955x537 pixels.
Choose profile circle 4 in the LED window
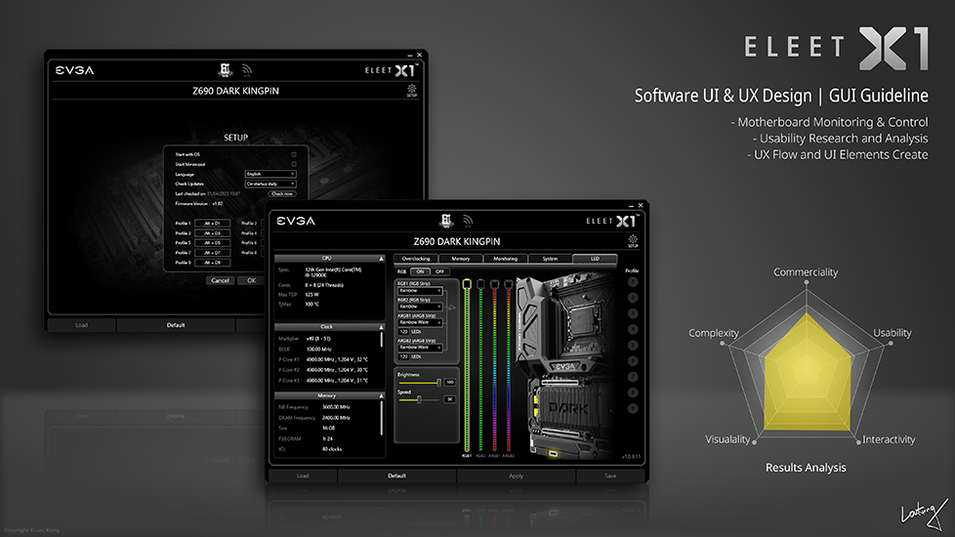pyautogui.click(x=633, y=329)
